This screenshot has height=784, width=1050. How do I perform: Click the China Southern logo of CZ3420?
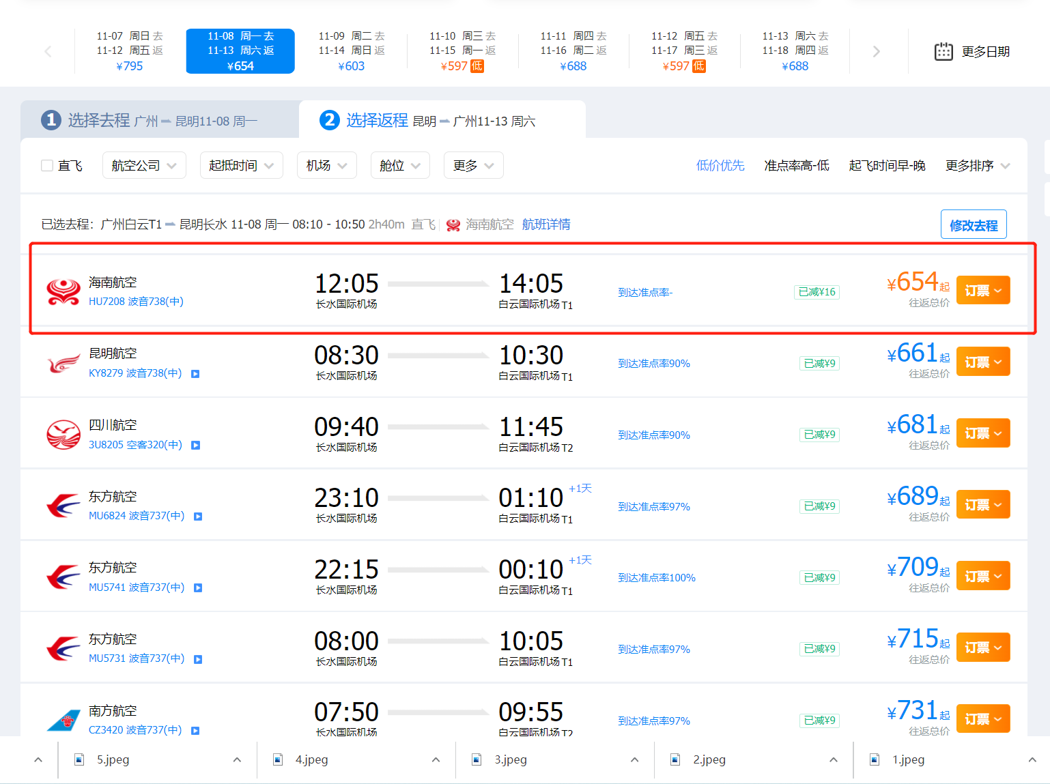pyautogui.click(x=63, y=720)
